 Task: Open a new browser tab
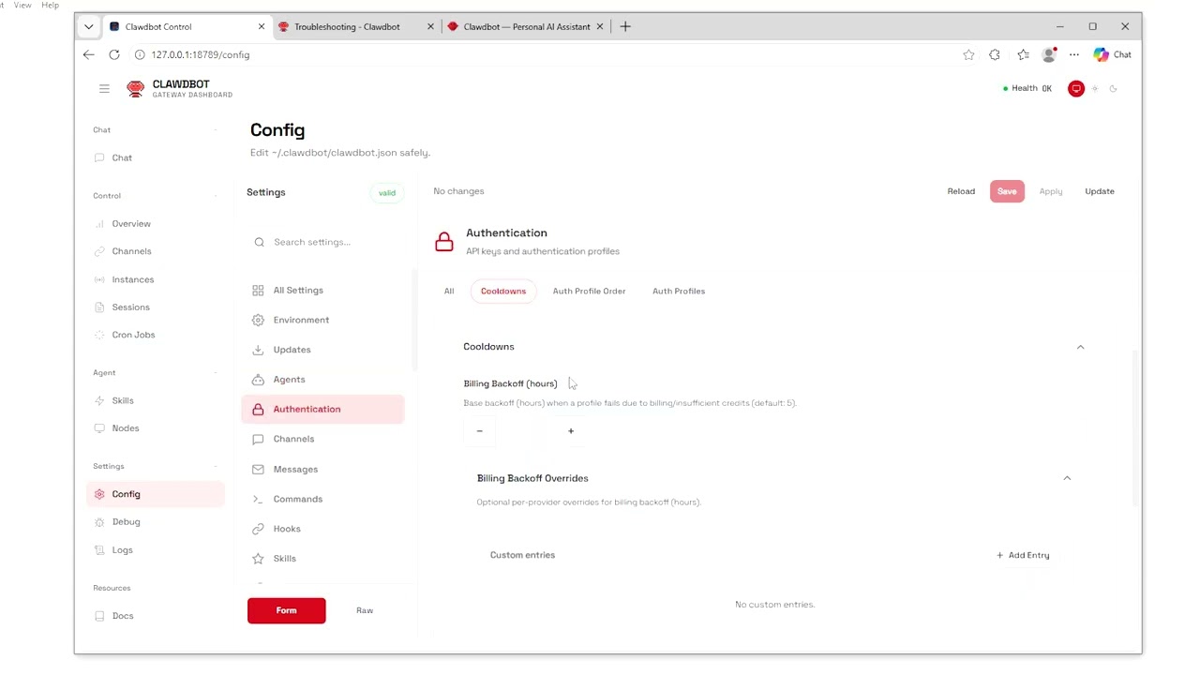coord(625,26)
